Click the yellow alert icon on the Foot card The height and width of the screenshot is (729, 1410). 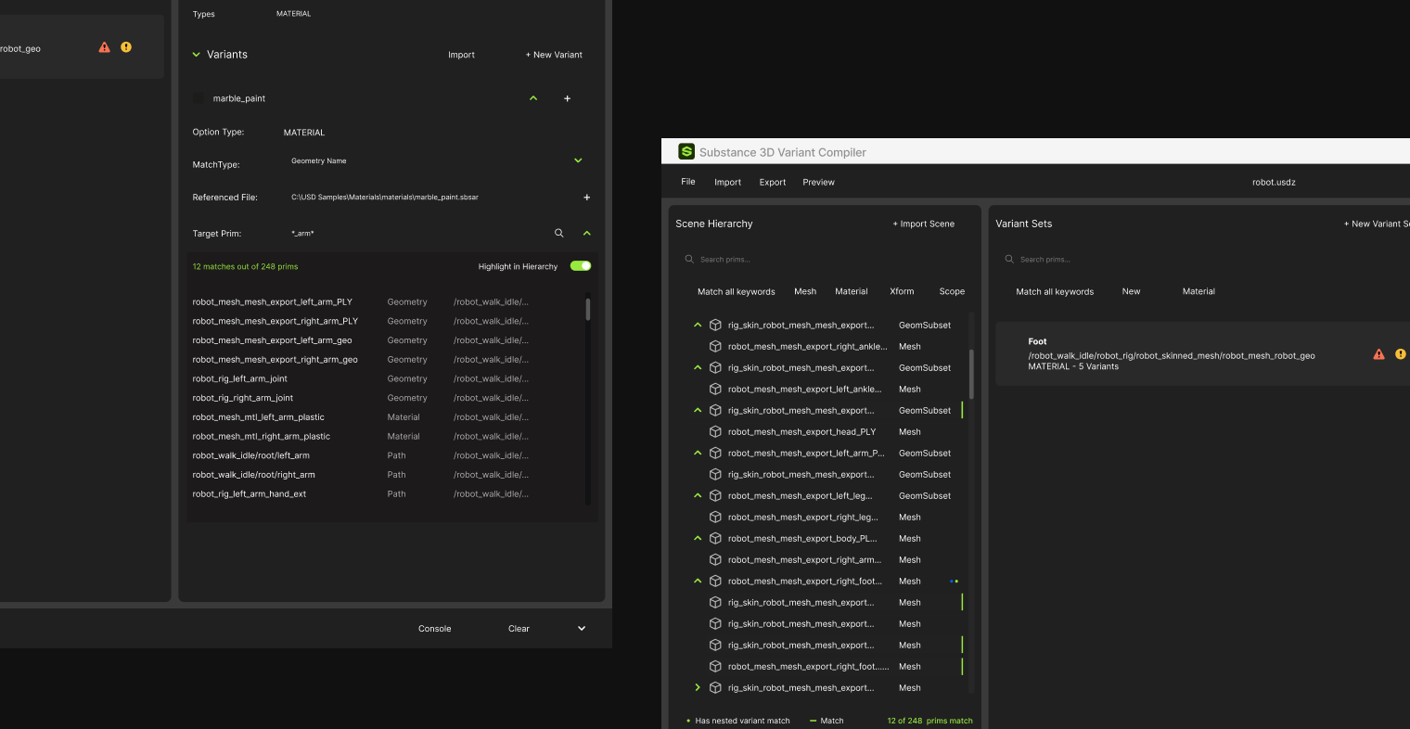pyautogui.click(x=1401, y=354)
